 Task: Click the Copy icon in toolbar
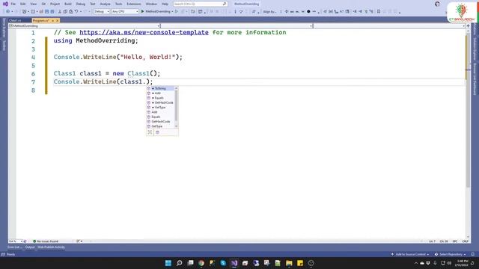[x=65, y=11]
